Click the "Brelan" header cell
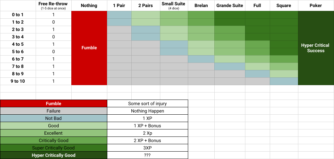The height and width of the screenshot is (159, 334). tap(201, 6)
